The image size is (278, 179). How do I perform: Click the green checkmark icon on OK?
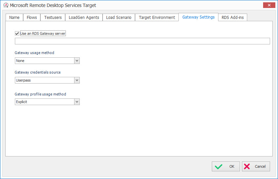click(x=218, y=166)
